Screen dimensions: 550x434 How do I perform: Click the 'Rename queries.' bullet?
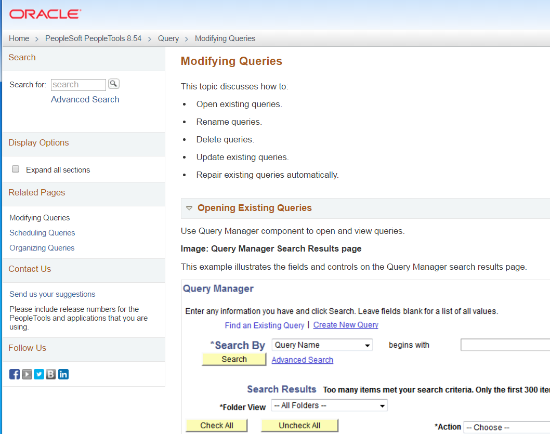click(229, 122)
